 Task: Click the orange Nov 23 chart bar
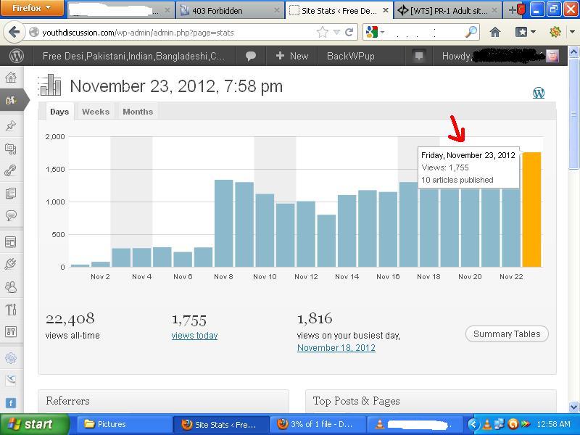tap(531, 210)
